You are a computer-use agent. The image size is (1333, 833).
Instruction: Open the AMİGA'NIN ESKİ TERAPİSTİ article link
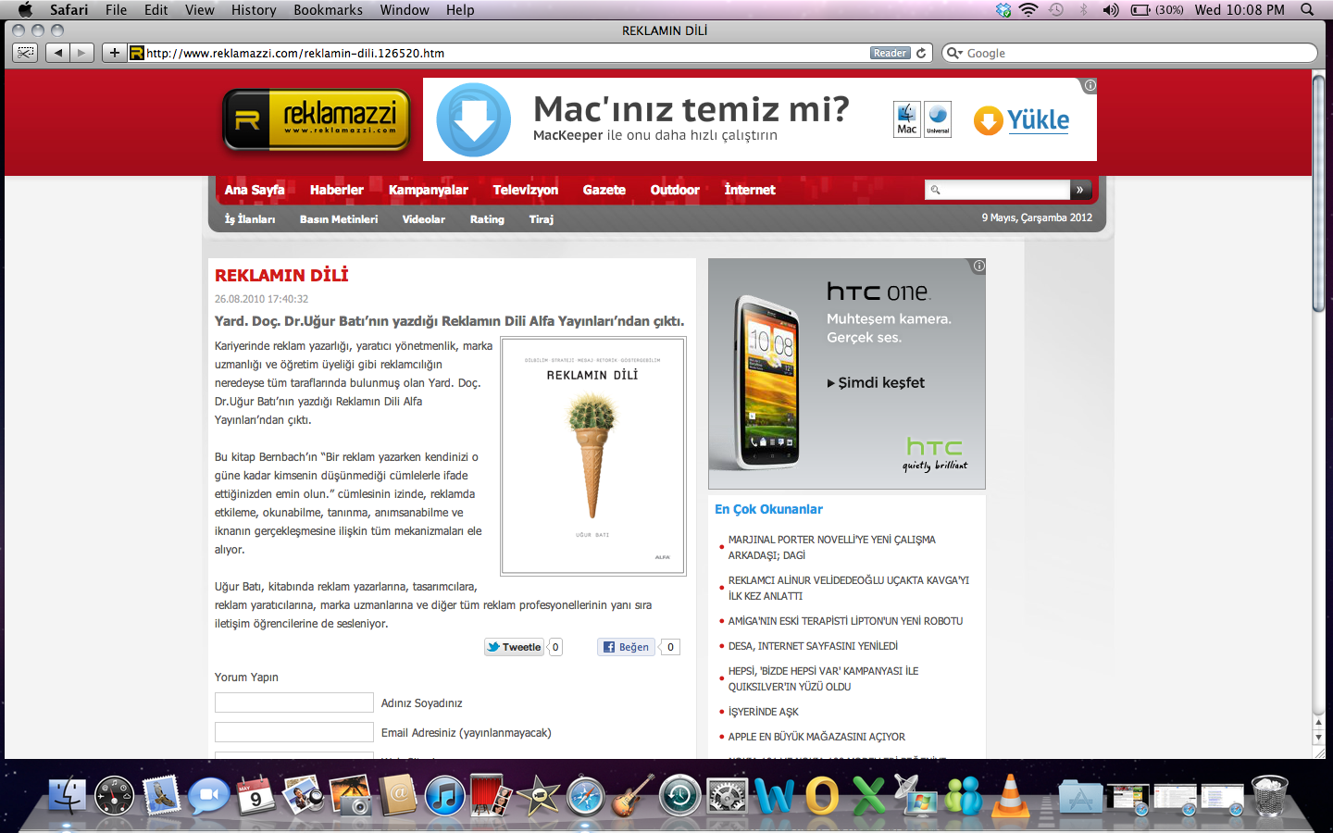[845, 621]
